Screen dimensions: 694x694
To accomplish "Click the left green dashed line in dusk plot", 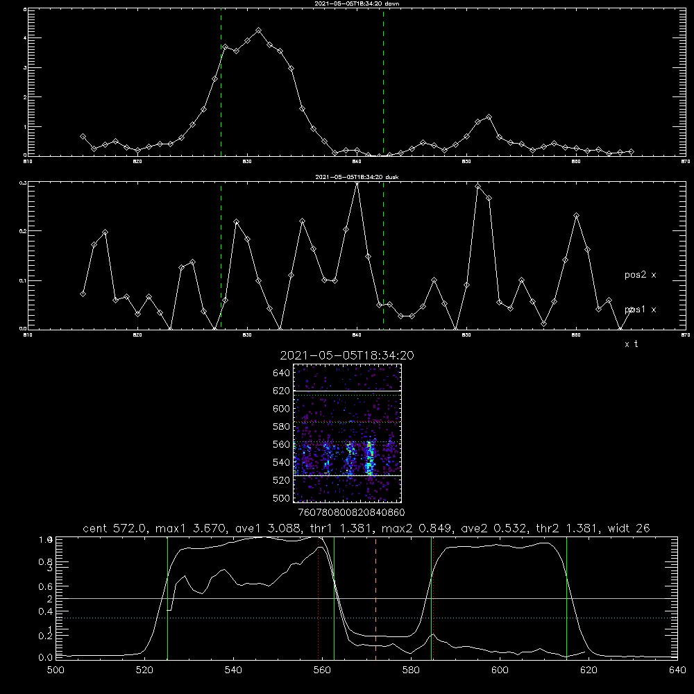I will click(221, 255).
